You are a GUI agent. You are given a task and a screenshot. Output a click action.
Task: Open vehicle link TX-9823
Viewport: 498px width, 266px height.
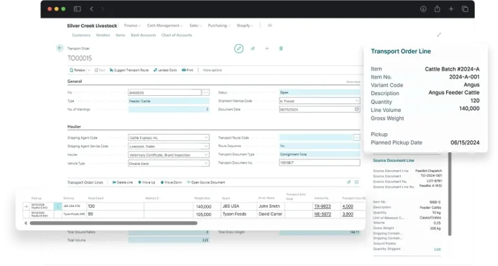click(322, 206)
